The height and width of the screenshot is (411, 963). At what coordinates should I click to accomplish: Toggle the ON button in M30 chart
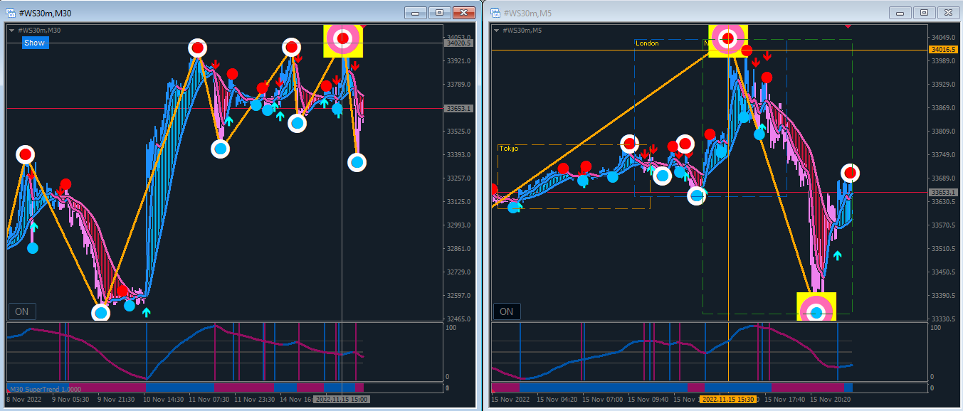21,311
